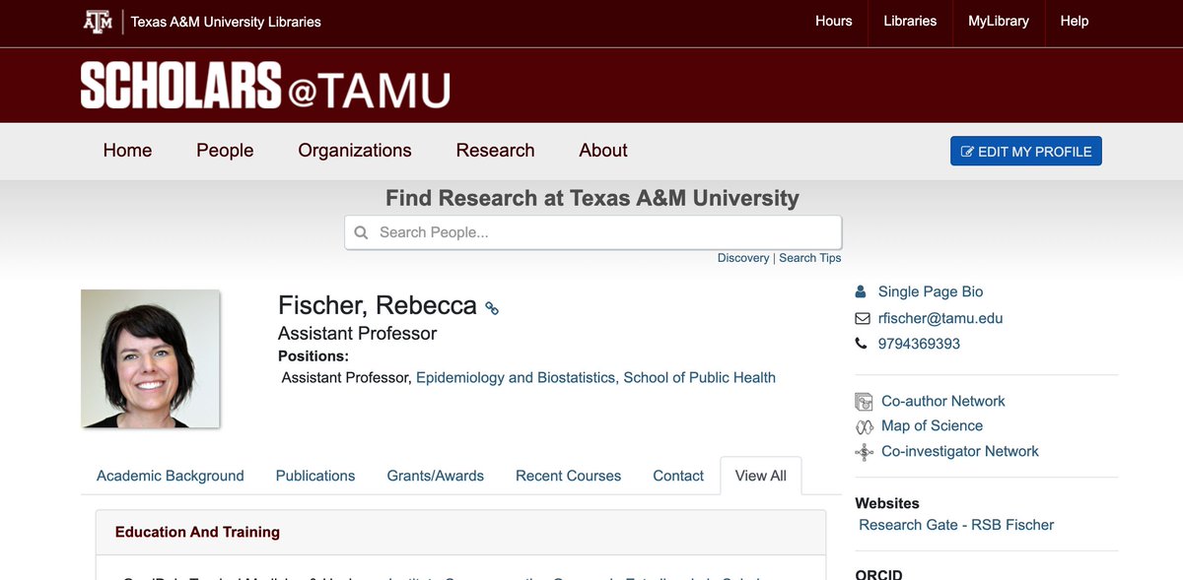Open the Hours menu item
This screenshot has width=1183, height=580.
tap(834, 21)
